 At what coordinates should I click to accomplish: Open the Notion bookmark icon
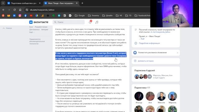click(65, 16)
